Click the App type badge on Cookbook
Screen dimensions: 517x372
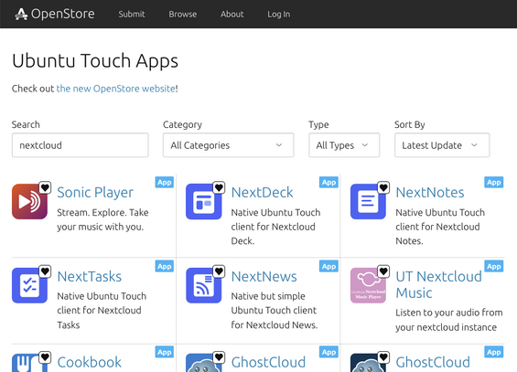point(164,352)
